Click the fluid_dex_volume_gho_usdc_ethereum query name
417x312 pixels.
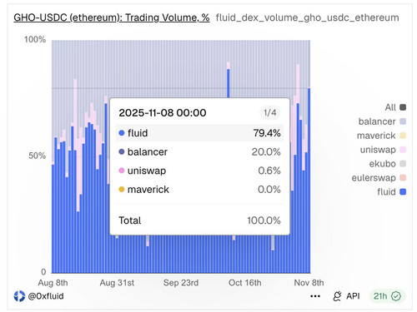[x=307, y=17]
